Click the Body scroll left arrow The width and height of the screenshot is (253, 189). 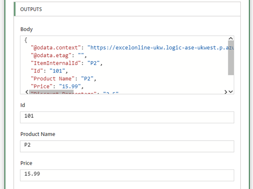click(27, 92)
